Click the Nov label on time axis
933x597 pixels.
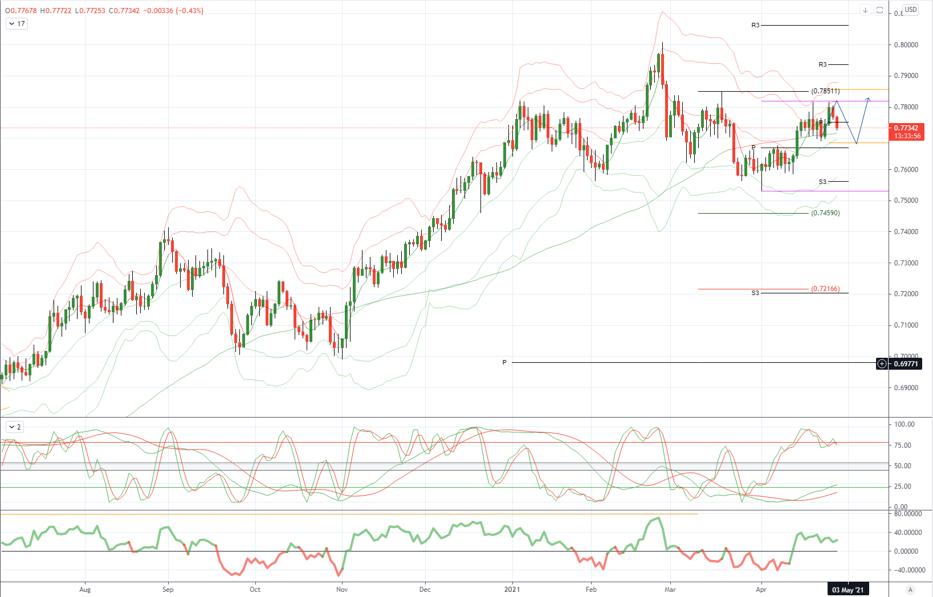pyautogui.click(x=342, y=590)
